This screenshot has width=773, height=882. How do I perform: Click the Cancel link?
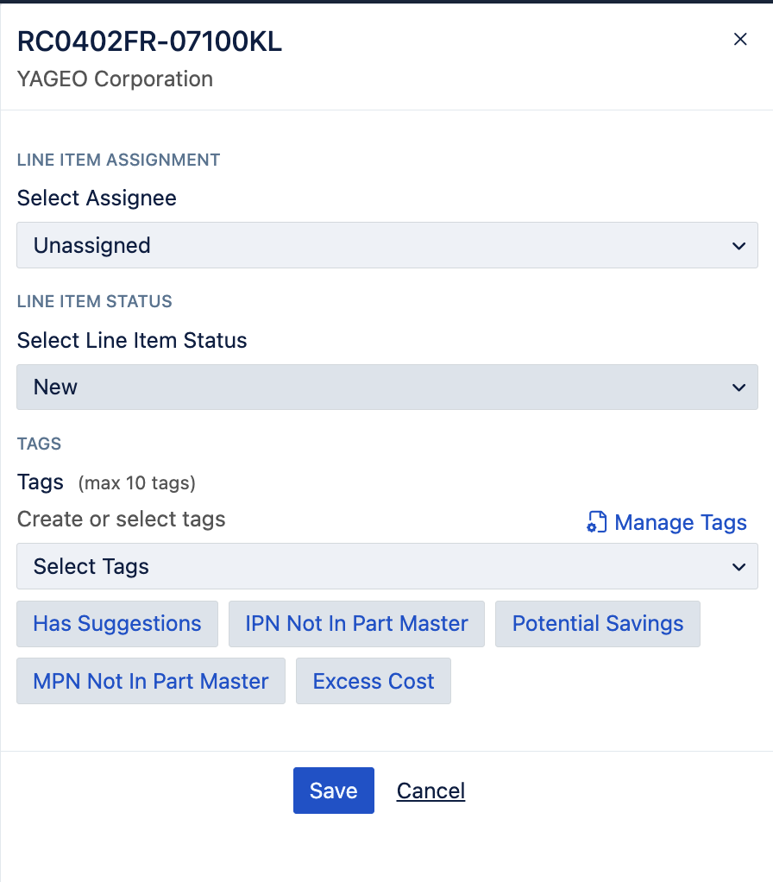(x=430, y=791)
